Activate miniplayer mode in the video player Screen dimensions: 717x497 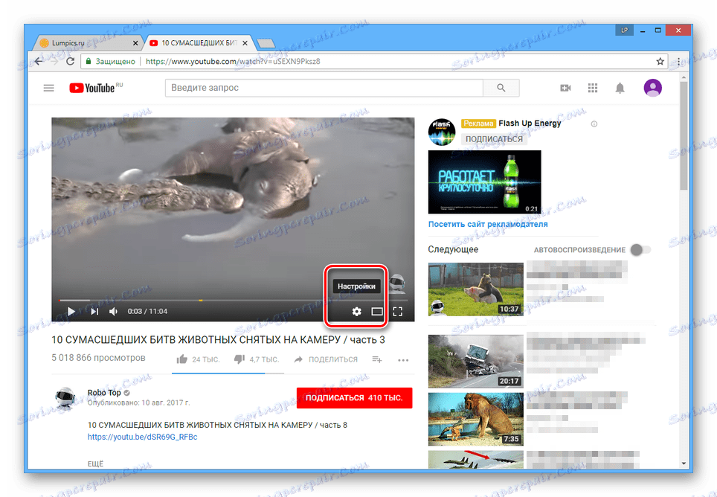tap(376, 312)
